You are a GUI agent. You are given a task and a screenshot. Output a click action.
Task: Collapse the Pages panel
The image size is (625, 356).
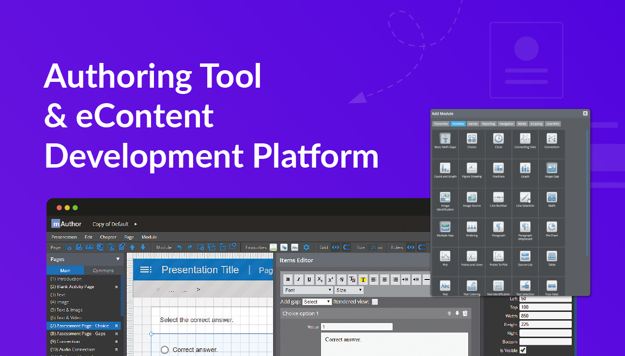pos(117,259)
